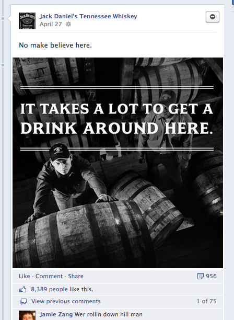Visit Jamie Zang's profile name link
Image resolution: width=234 pixels, height=320 pixels.
[56, 314]
